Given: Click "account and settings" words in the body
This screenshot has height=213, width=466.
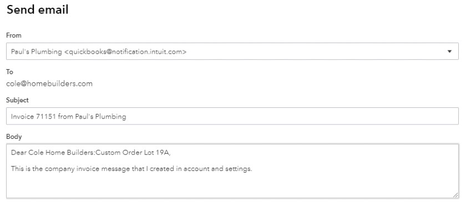Looking at the screenshot, I should coord(217,169).
